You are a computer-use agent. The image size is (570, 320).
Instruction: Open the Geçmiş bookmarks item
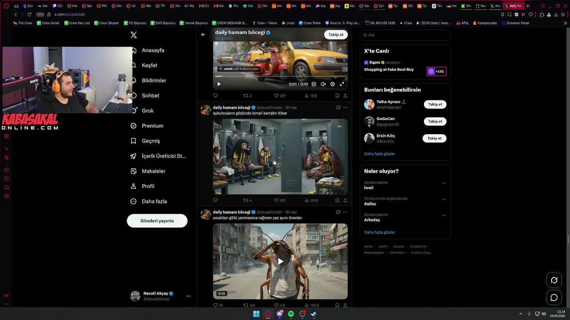(145, 141)
